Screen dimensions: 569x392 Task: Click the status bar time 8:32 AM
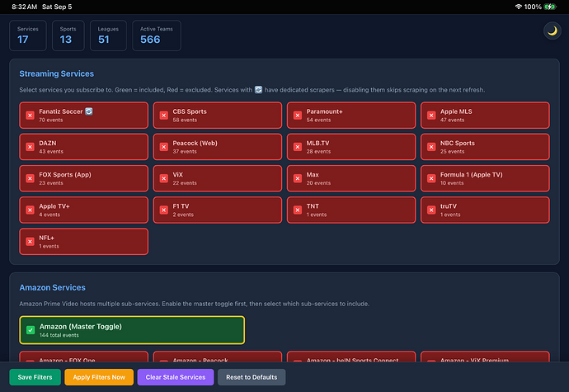click(x=24, y=7)
